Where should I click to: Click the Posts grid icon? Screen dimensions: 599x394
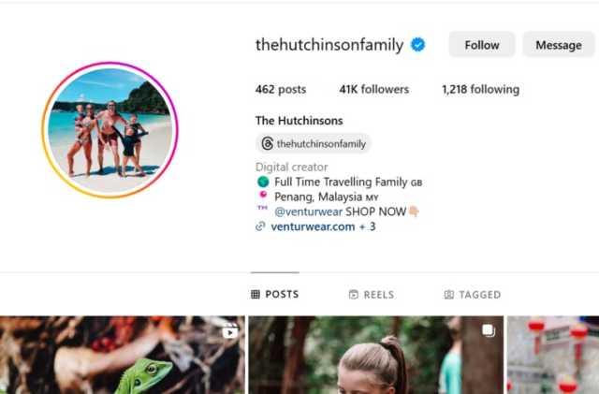coord(256,294)
